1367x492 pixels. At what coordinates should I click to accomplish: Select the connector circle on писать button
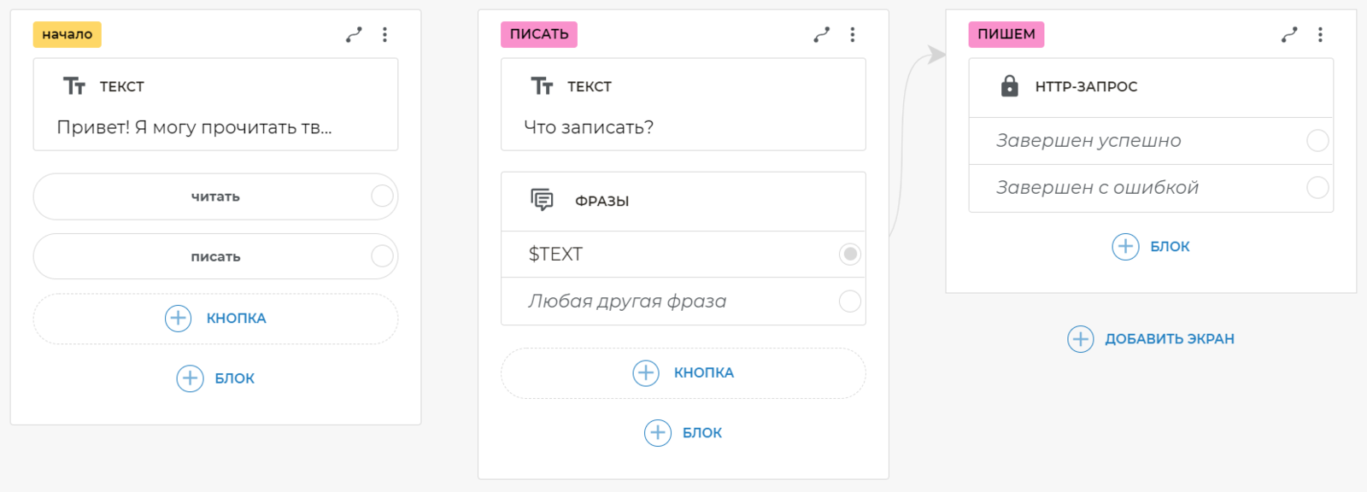tap(382, 256)
